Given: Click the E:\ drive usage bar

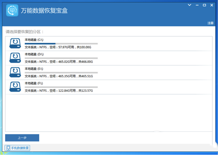Looking at the screenshot, I should pyautogui.click(x=61, y=73).
